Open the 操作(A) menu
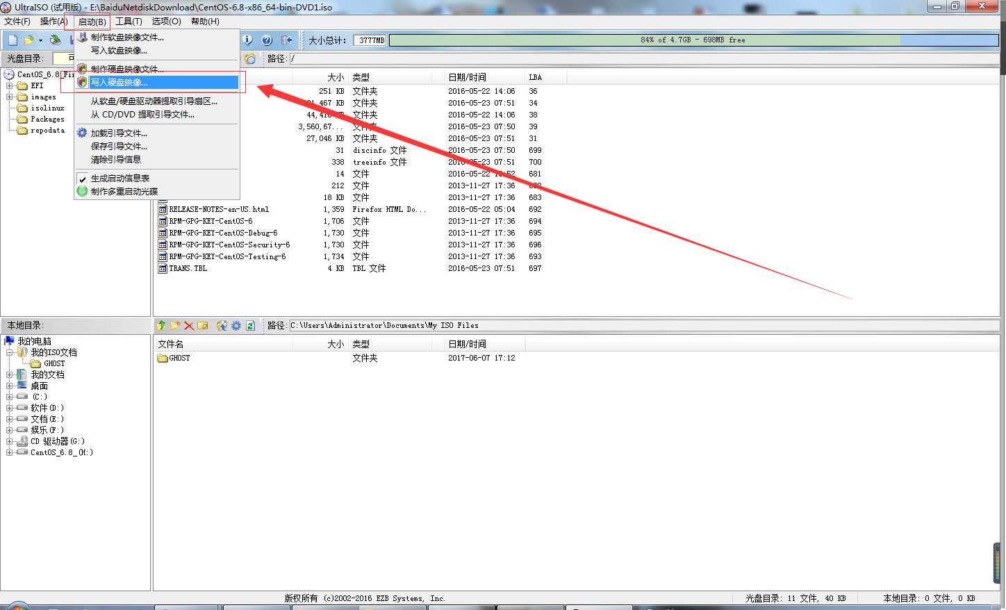The height and width of the screenshot is (610, 1006). [x=54, y=22]
